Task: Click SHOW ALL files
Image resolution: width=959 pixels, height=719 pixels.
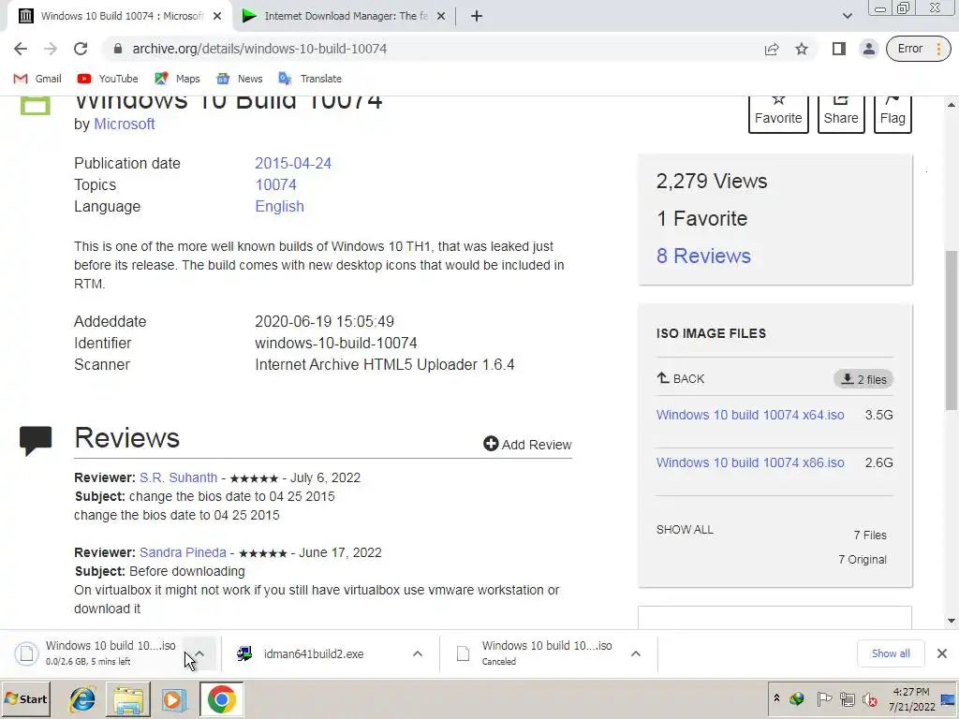Action: [x=685, y=530]
